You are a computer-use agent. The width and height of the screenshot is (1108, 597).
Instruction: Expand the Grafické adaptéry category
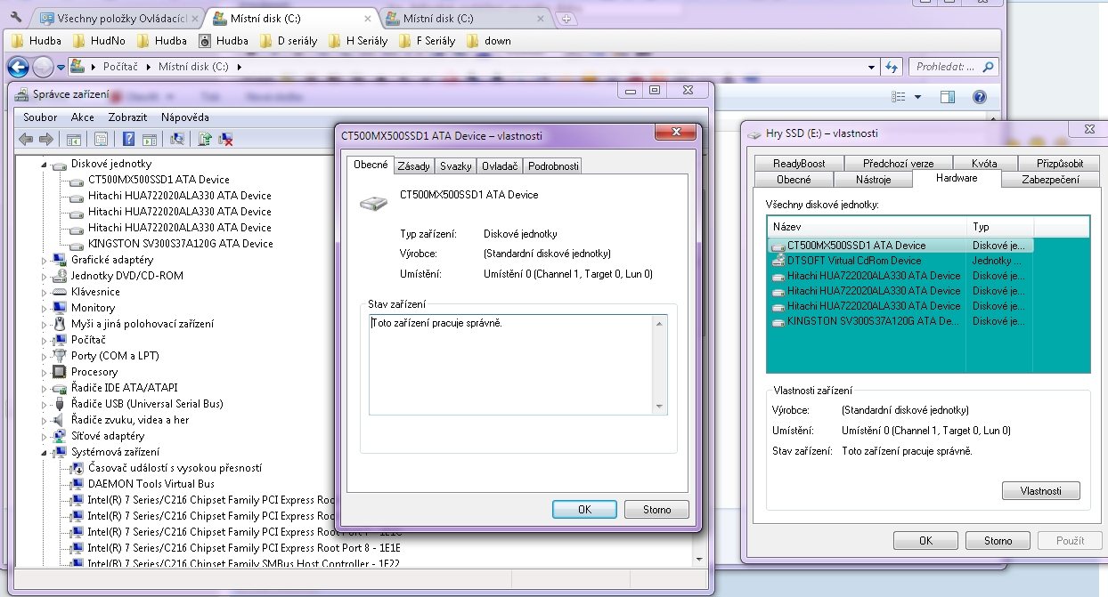click(x=44, y=261)
